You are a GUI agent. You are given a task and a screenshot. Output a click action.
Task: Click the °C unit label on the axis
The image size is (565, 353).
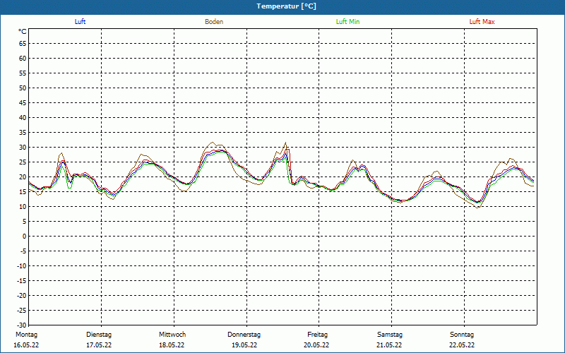(x=23, y=32)
